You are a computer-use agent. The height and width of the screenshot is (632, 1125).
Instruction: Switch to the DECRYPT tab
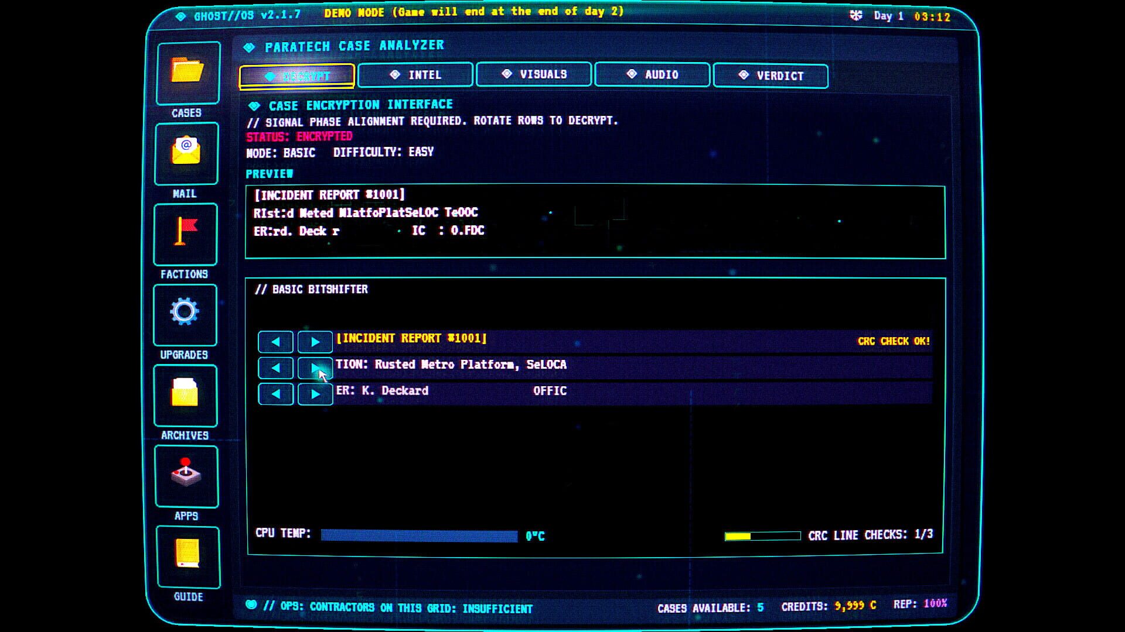click(297, 76)
